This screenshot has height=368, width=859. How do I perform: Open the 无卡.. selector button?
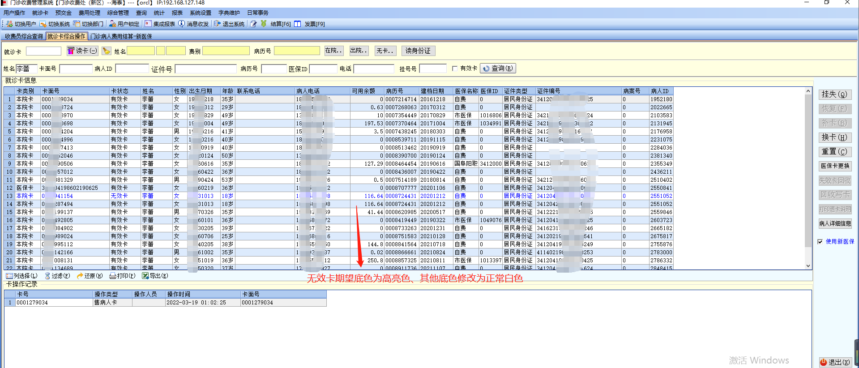coord(385,51)
